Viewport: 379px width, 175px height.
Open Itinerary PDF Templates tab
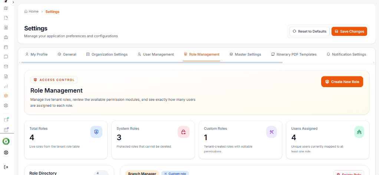(294, 55)
